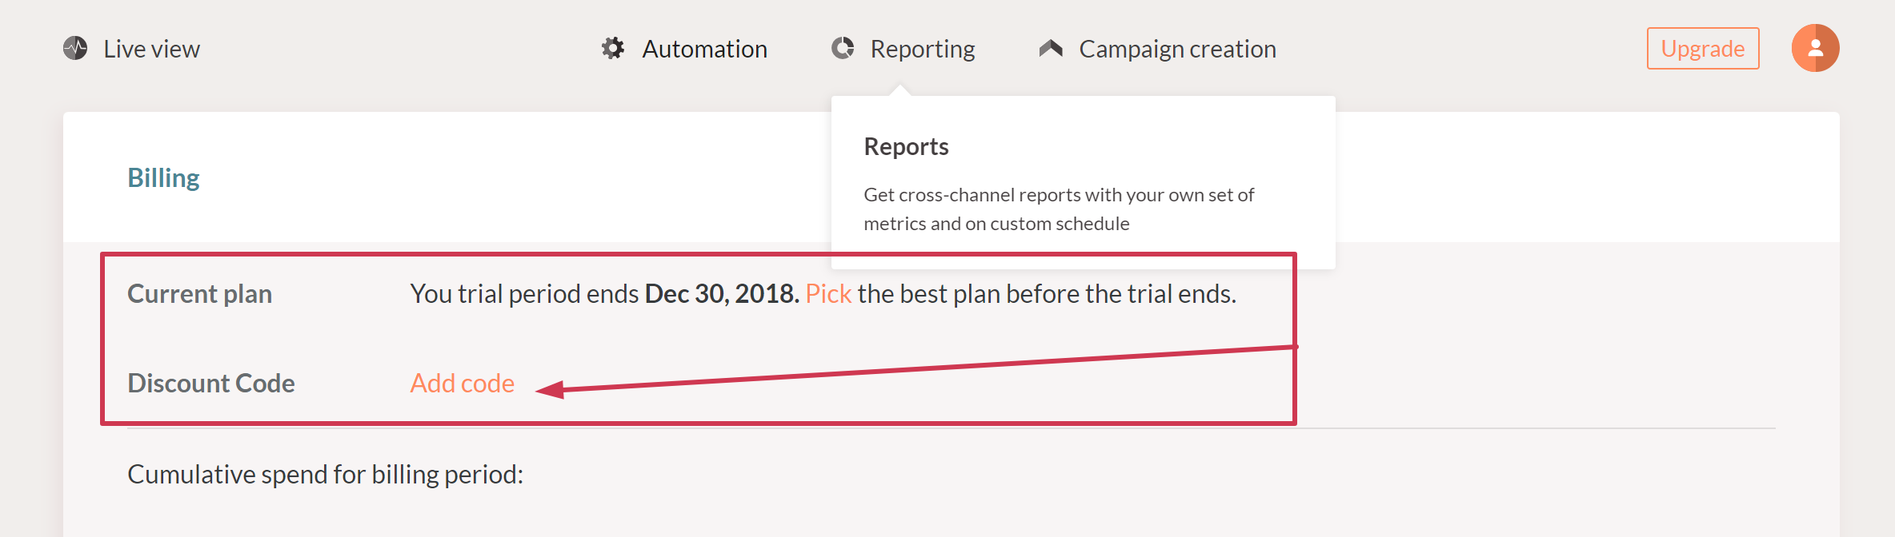The height and width of the screenshot is (537, 1895).
Task: Open the Reporting navigation item
Action: tap(922, 49)
